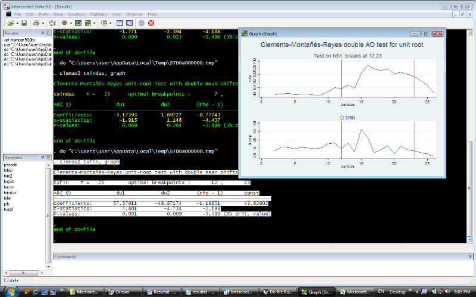476x297 pixels.
Task: Open the Data Browser toolbar icon
Action: (x=129, y=23)
